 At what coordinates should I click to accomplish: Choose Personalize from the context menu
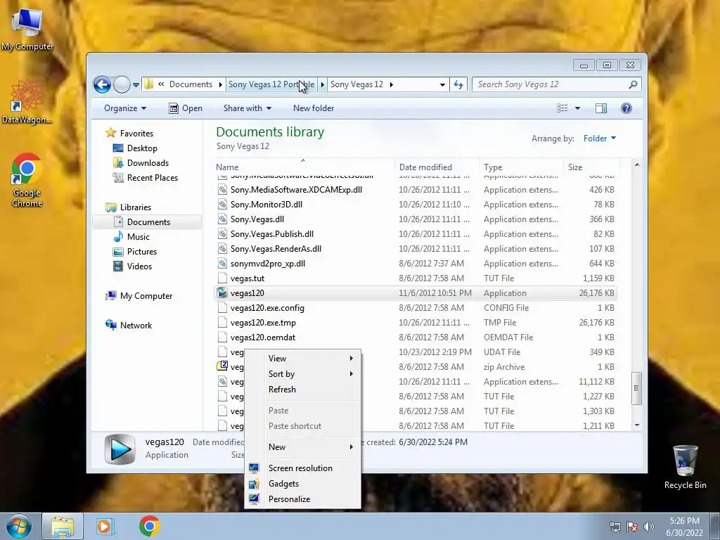coord(302,499)
